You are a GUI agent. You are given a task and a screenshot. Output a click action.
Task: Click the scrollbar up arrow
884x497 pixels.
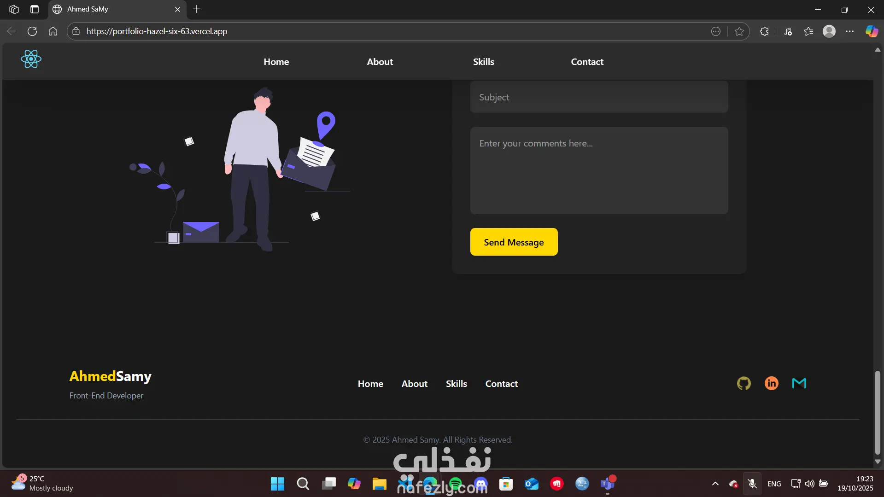pyautogui.click(x=878, y=50)
